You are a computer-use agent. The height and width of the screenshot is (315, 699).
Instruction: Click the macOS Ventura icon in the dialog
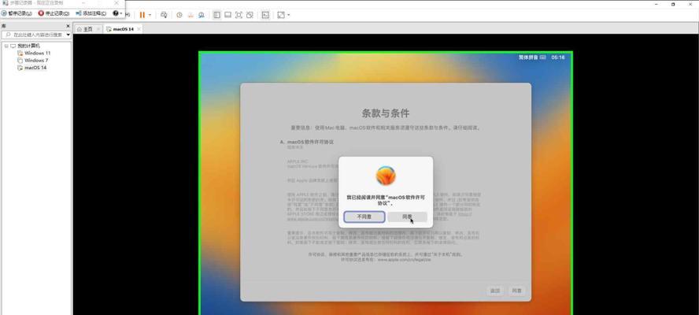[x=386, y=176]
